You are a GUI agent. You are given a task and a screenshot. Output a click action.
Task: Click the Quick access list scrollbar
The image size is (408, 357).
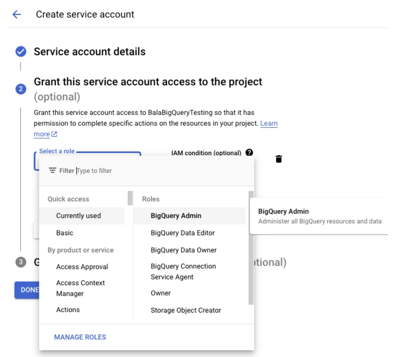(x=130, y=198)
